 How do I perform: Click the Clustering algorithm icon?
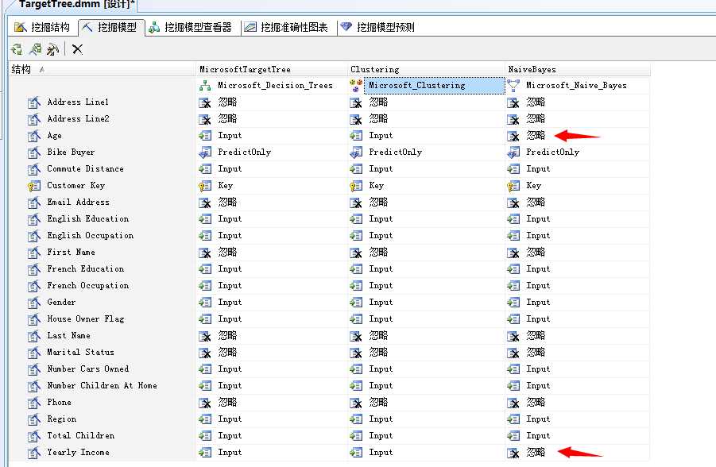pyautogui.click(x=356, y=85)
